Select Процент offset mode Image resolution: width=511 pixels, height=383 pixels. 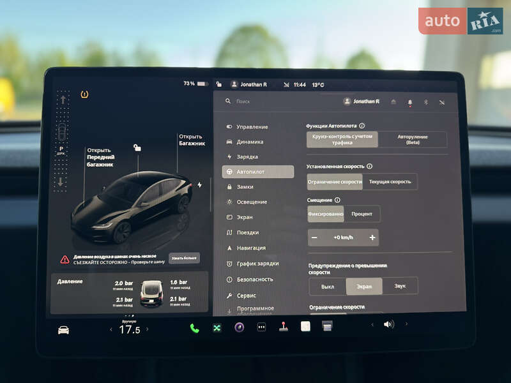[x=361, y=214]
